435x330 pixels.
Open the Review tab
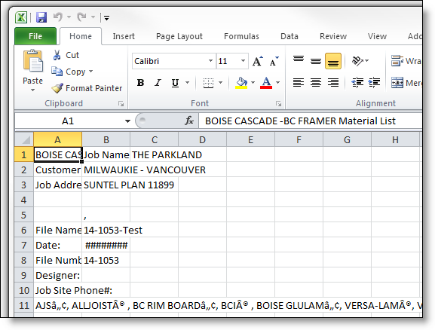click(x=333, y=36)
